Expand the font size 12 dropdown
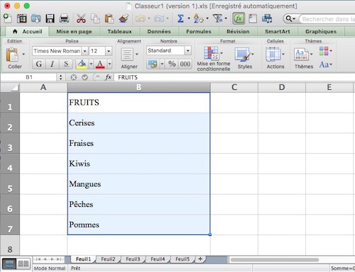Image resolution: width=355 pixels, height=272 pixels. [109, 51]
